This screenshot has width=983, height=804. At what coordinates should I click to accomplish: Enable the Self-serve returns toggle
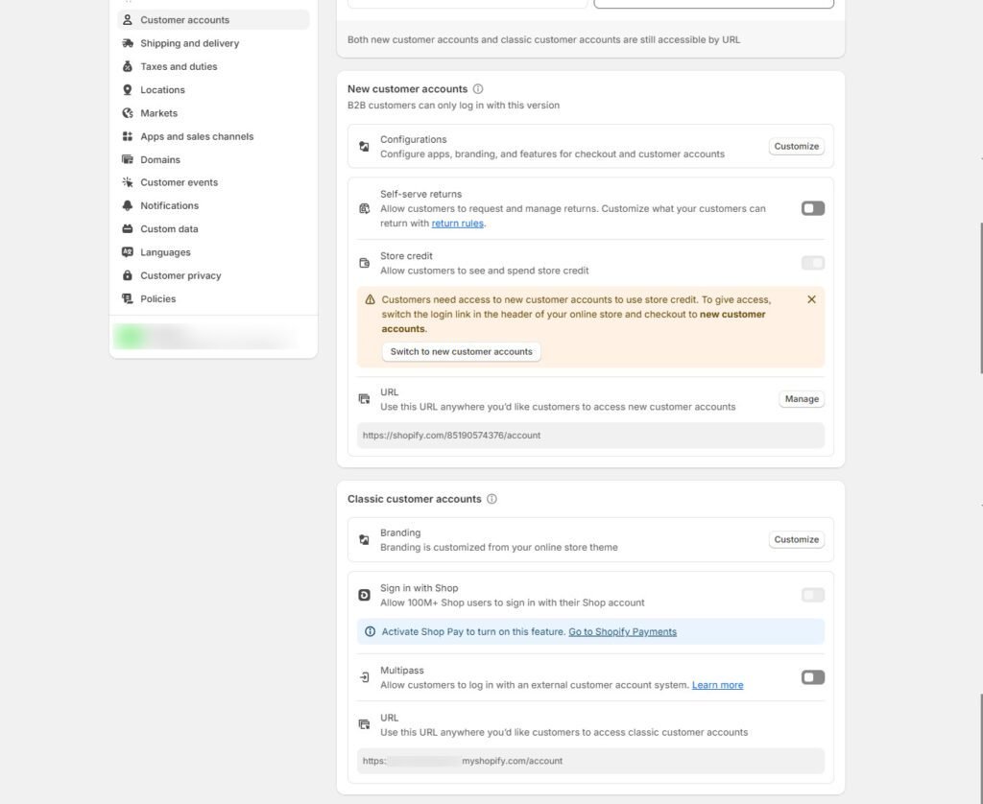(x=812, y=208)
